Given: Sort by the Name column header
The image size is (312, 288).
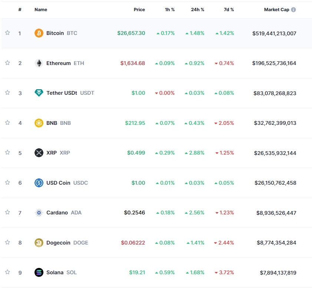Looking at the screenshot, I should coord(41,10).
